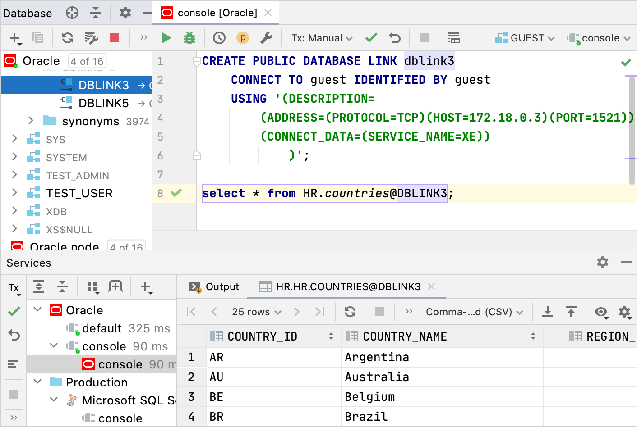The image size is (637, 427).
Task: Commit the transaction with the green checkmark
Action: [371, 38]
